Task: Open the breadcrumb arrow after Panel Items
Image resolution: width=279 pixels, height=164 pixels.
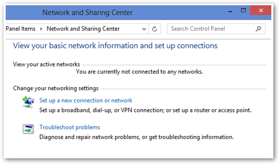Action: coord(41,29)
